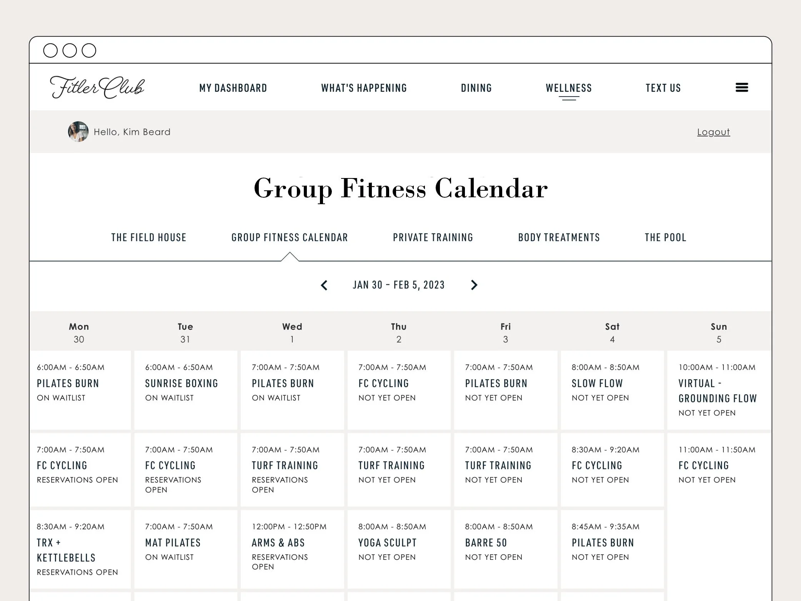The height and width of the screenshot is (601, 801).
Task: Open the Body Treatments tab
Action: pos(559,238)
